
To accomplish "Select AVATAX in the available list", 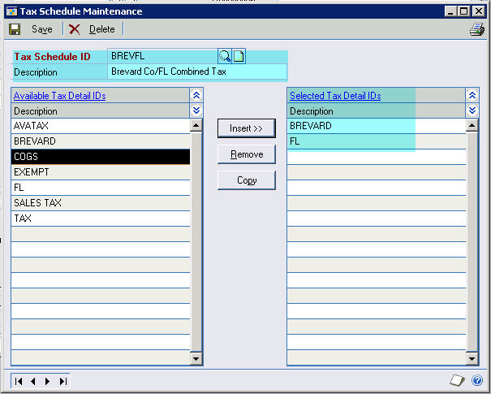I will [x=101, y=126].
